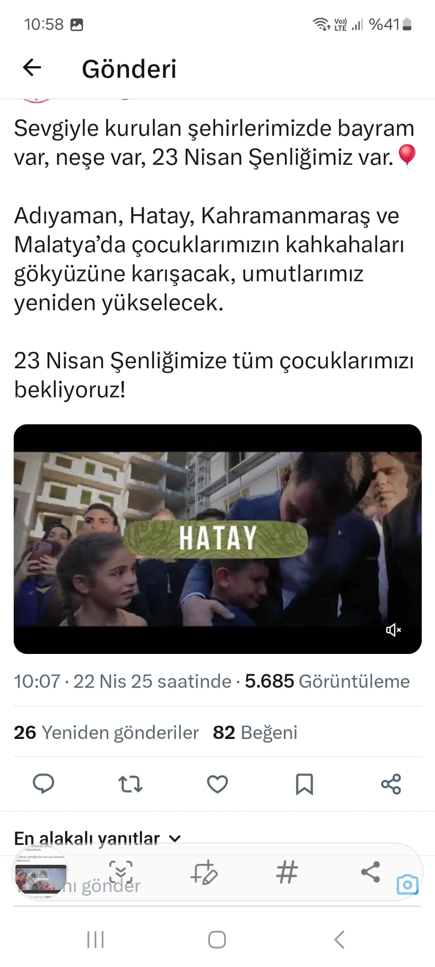Tap the repost arrows icon
The height and width of the screenshot is (967, 435).
point(130,784)
